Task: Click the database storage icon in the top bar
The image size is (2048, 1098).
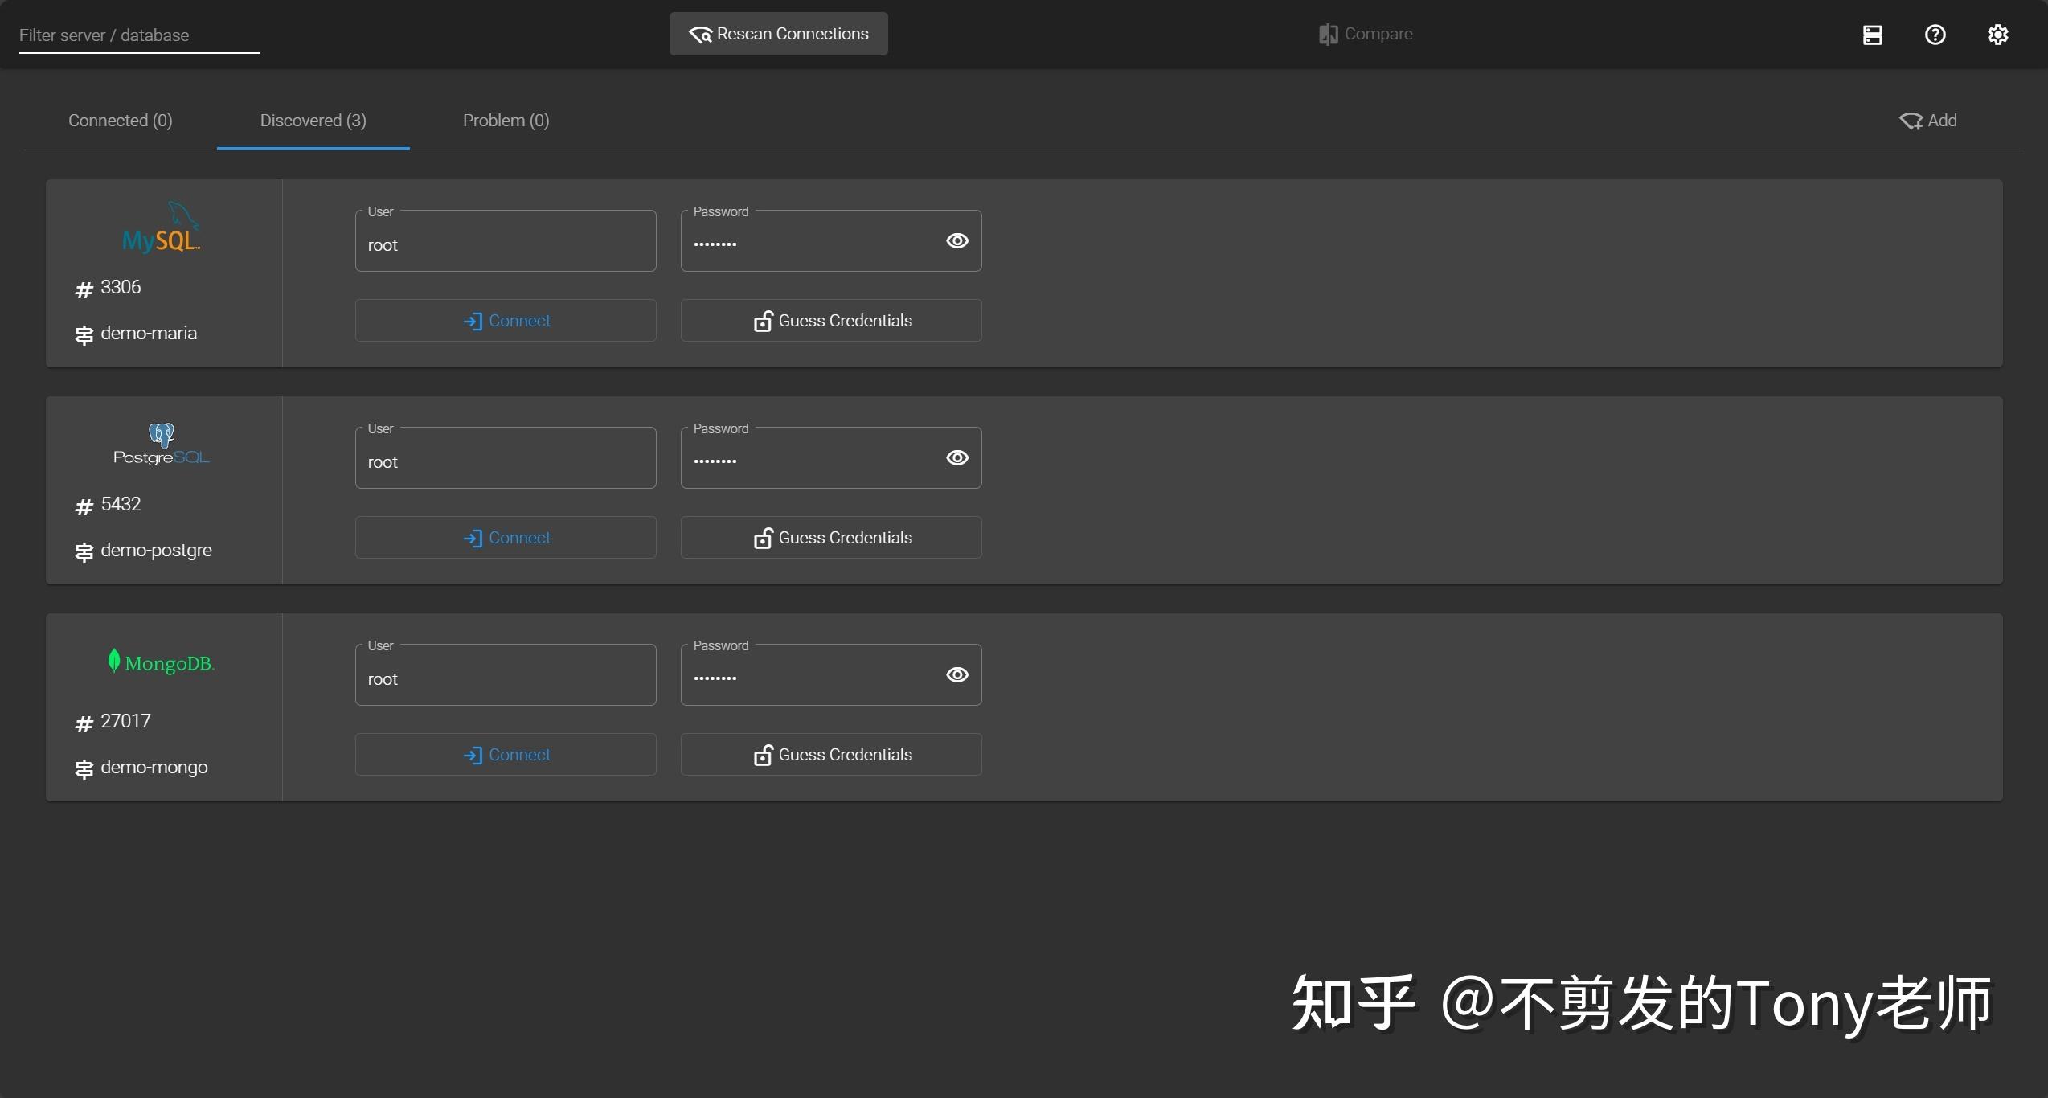Action: pyautogui.click(x=1873, y=34)
